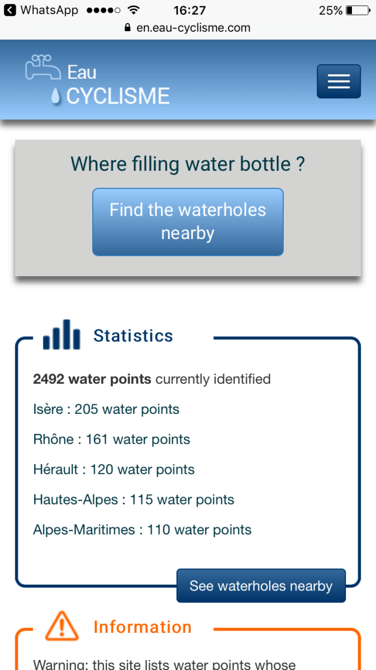The image size is (376, 670).
Task: Select Hérault 120 water points link
Action: pos(114,469)
